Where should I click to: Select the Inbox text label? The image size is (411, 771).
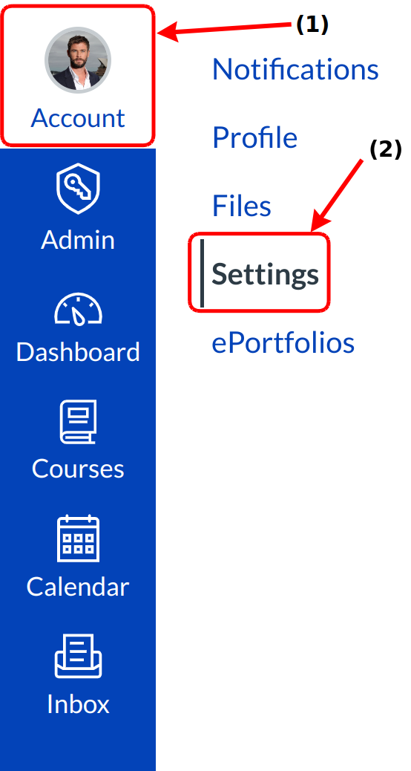[78, 703]
